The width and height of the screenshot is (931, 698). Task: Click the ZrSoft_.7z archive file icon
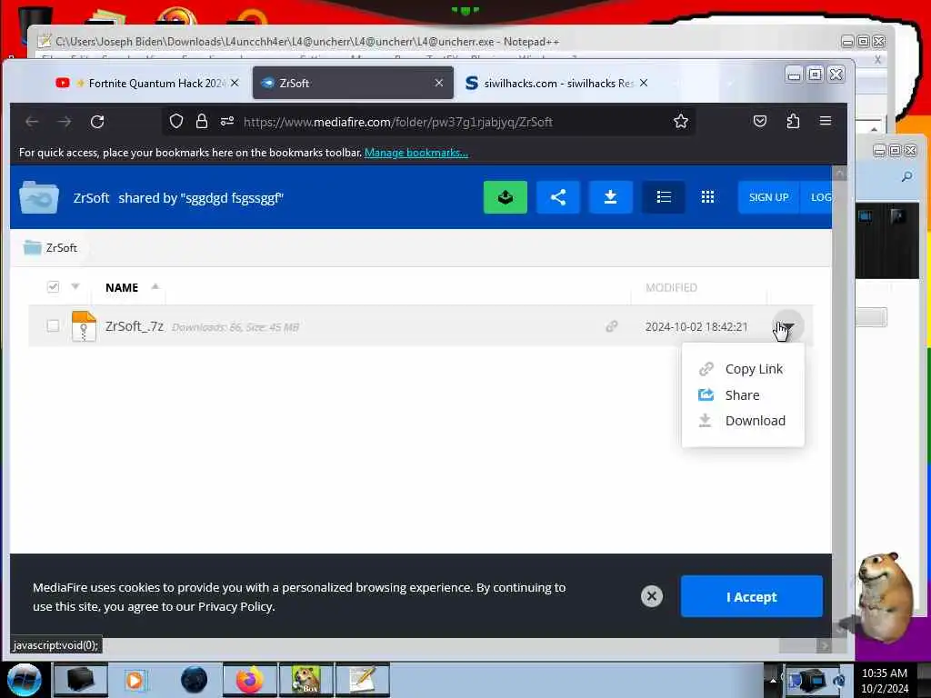pos(84,326)
